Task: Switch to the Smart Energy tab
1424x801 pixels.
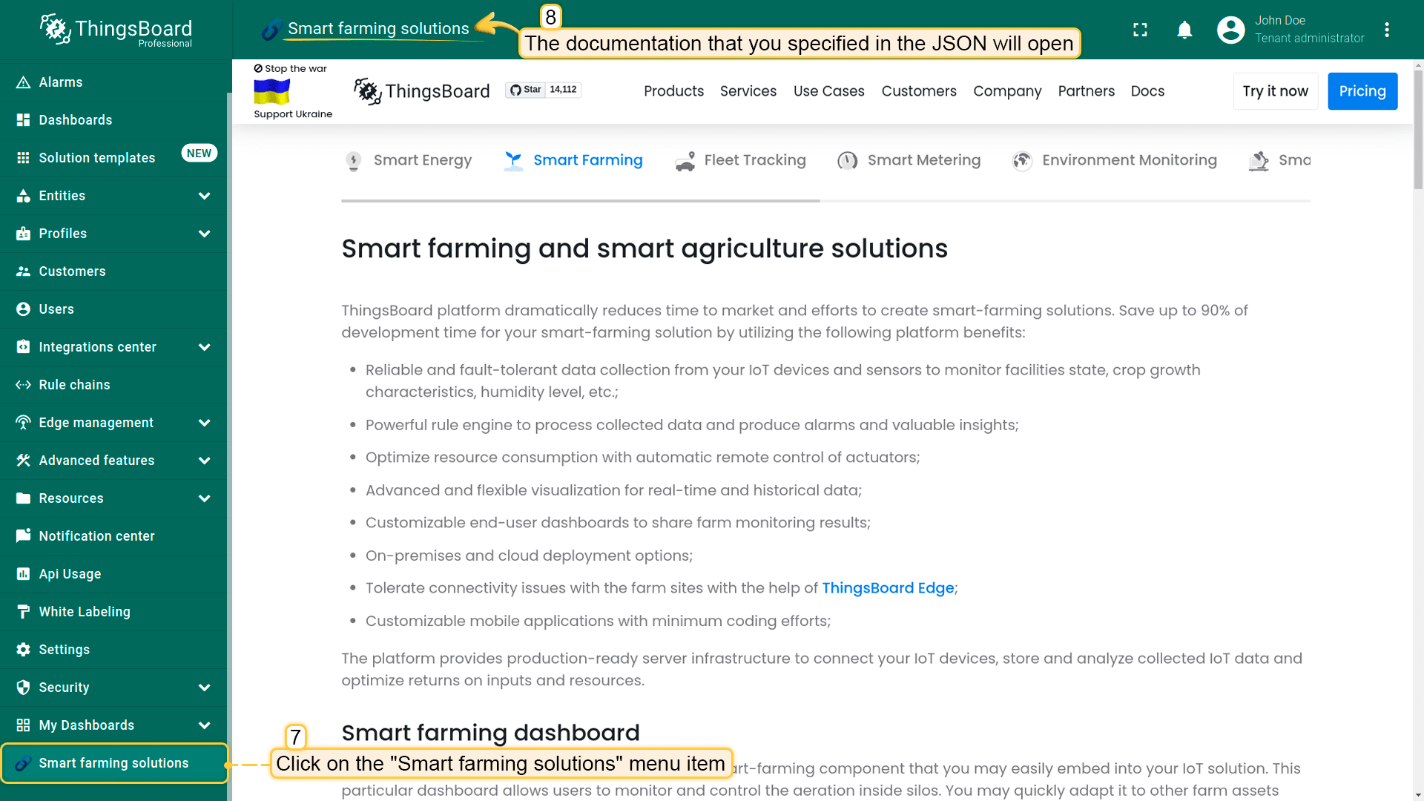Action: click(x=409, y=160)
